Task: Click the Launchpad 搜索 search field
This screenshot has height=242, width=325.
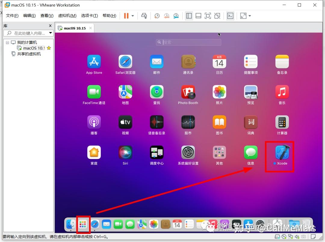Action: (x=188, y=42)
